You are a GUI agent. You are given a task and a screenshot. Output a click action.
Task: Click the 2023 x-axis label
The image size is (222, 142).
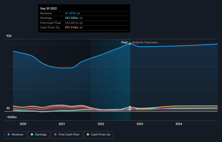coord(140,124)
